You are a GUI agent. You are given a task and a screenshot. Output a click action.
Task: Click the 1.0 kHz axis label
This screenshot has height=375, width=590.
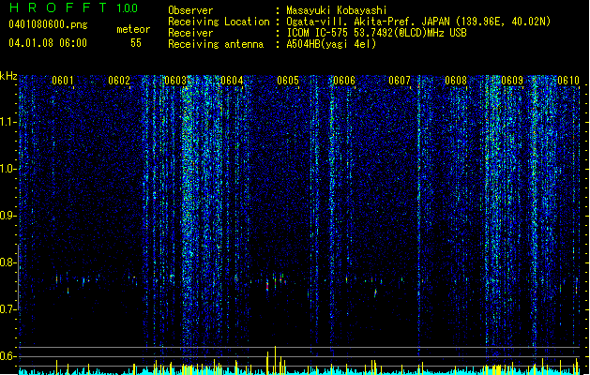[8, 169]
